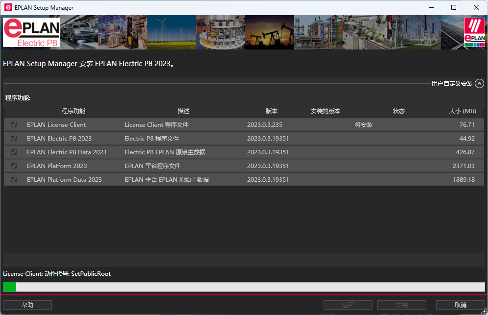This screenshot has width=488, height=315.
Task: Click description EPLAN 平台程序文件
Action: pyautogui.click(x=153, y=166)
